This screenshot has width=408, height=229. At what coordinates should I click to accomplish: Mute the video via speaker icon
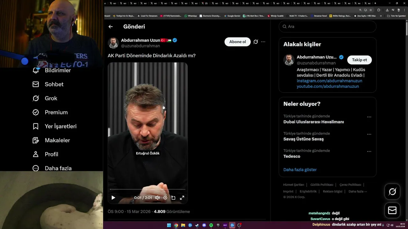point(157,198)
